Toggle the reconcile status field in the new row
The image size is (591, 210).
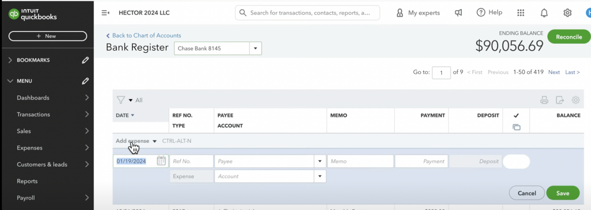[516, 161]
